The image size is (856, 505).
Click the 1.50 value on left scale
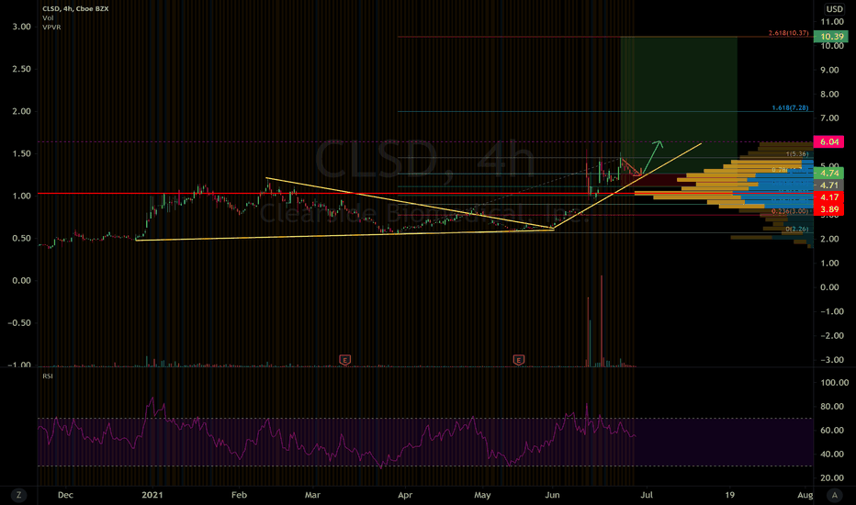click(22, 153)
